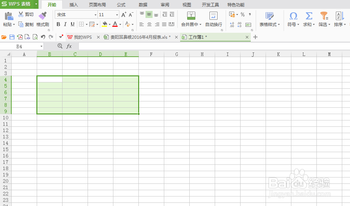Expand the font color dropdown arrow
The height and width of the screenshot is (206, 350).
pos(120,24)
